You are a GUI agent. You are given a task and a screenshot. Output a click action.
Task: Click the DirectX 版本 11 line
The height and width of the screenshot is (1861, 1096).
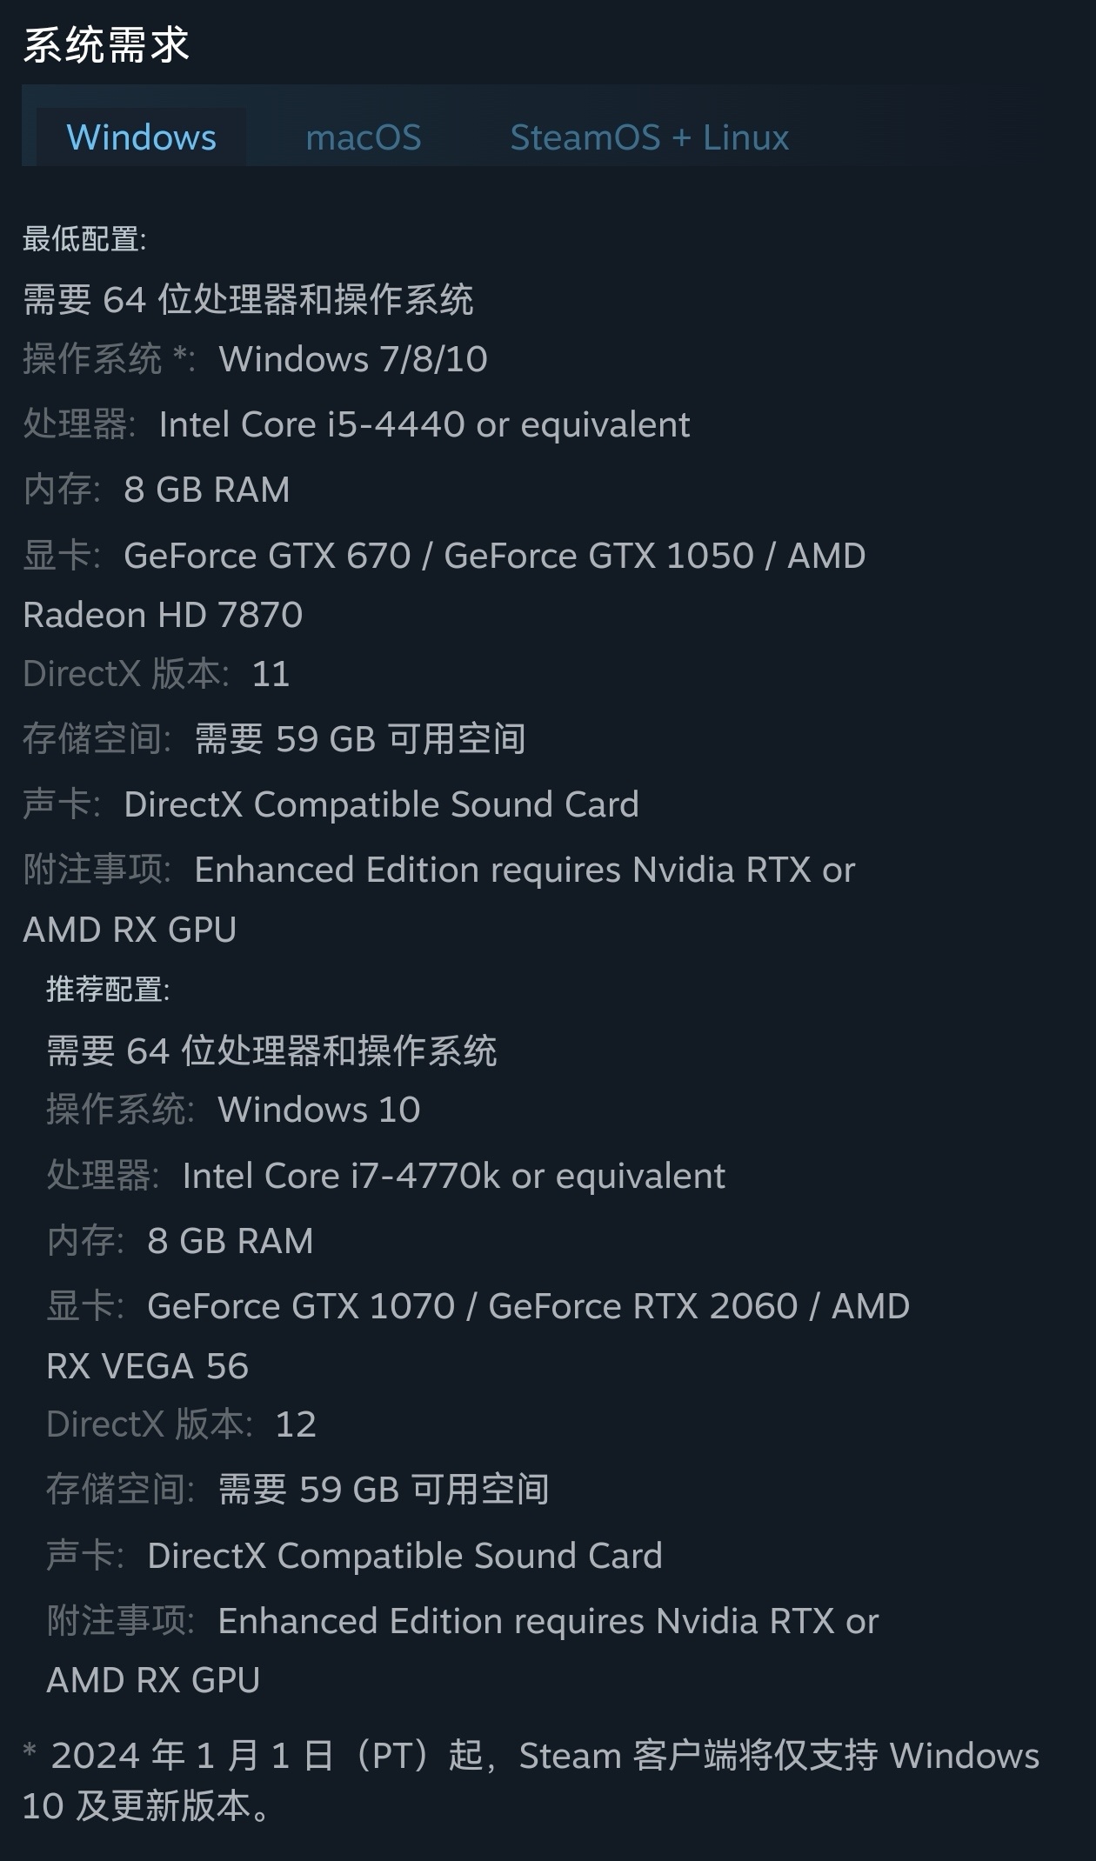coord(157,674)
